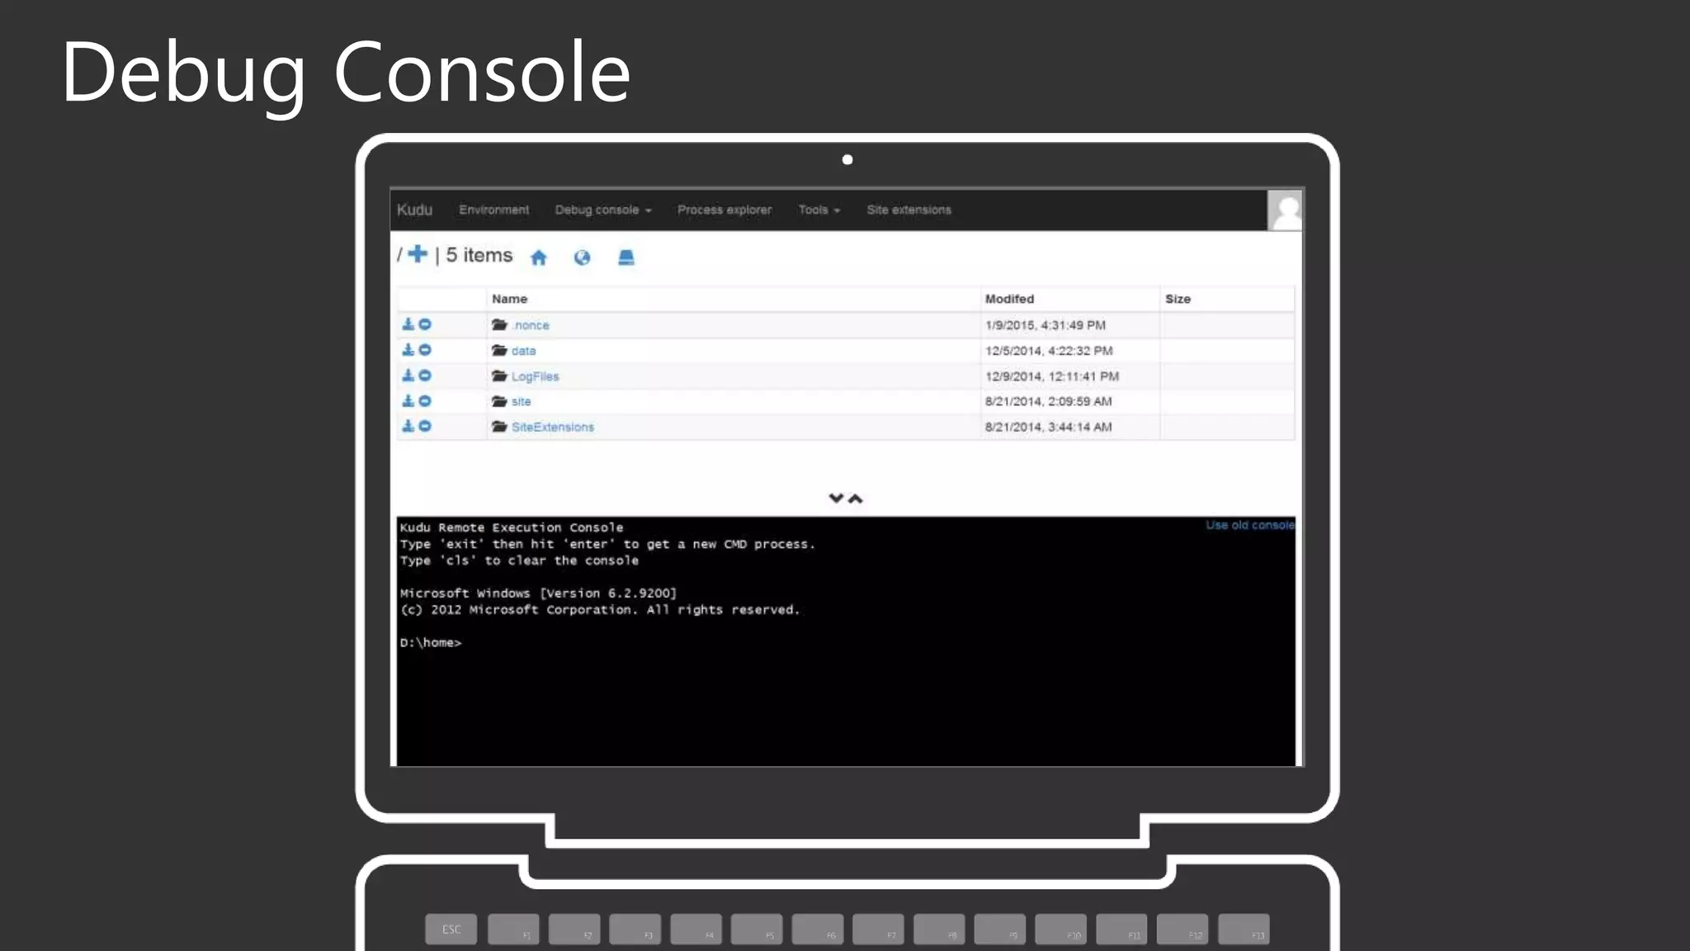Click the plus icon to add new item
This screenshot has height=951, width=1690.
click(x=418, y=254)
